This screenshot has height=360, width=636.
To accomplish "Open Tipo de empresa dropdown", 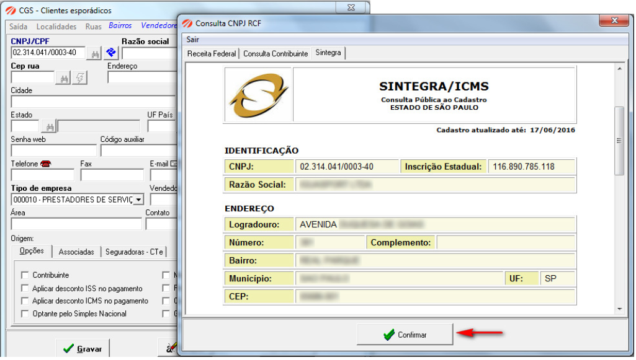I will tap(139, 200).
